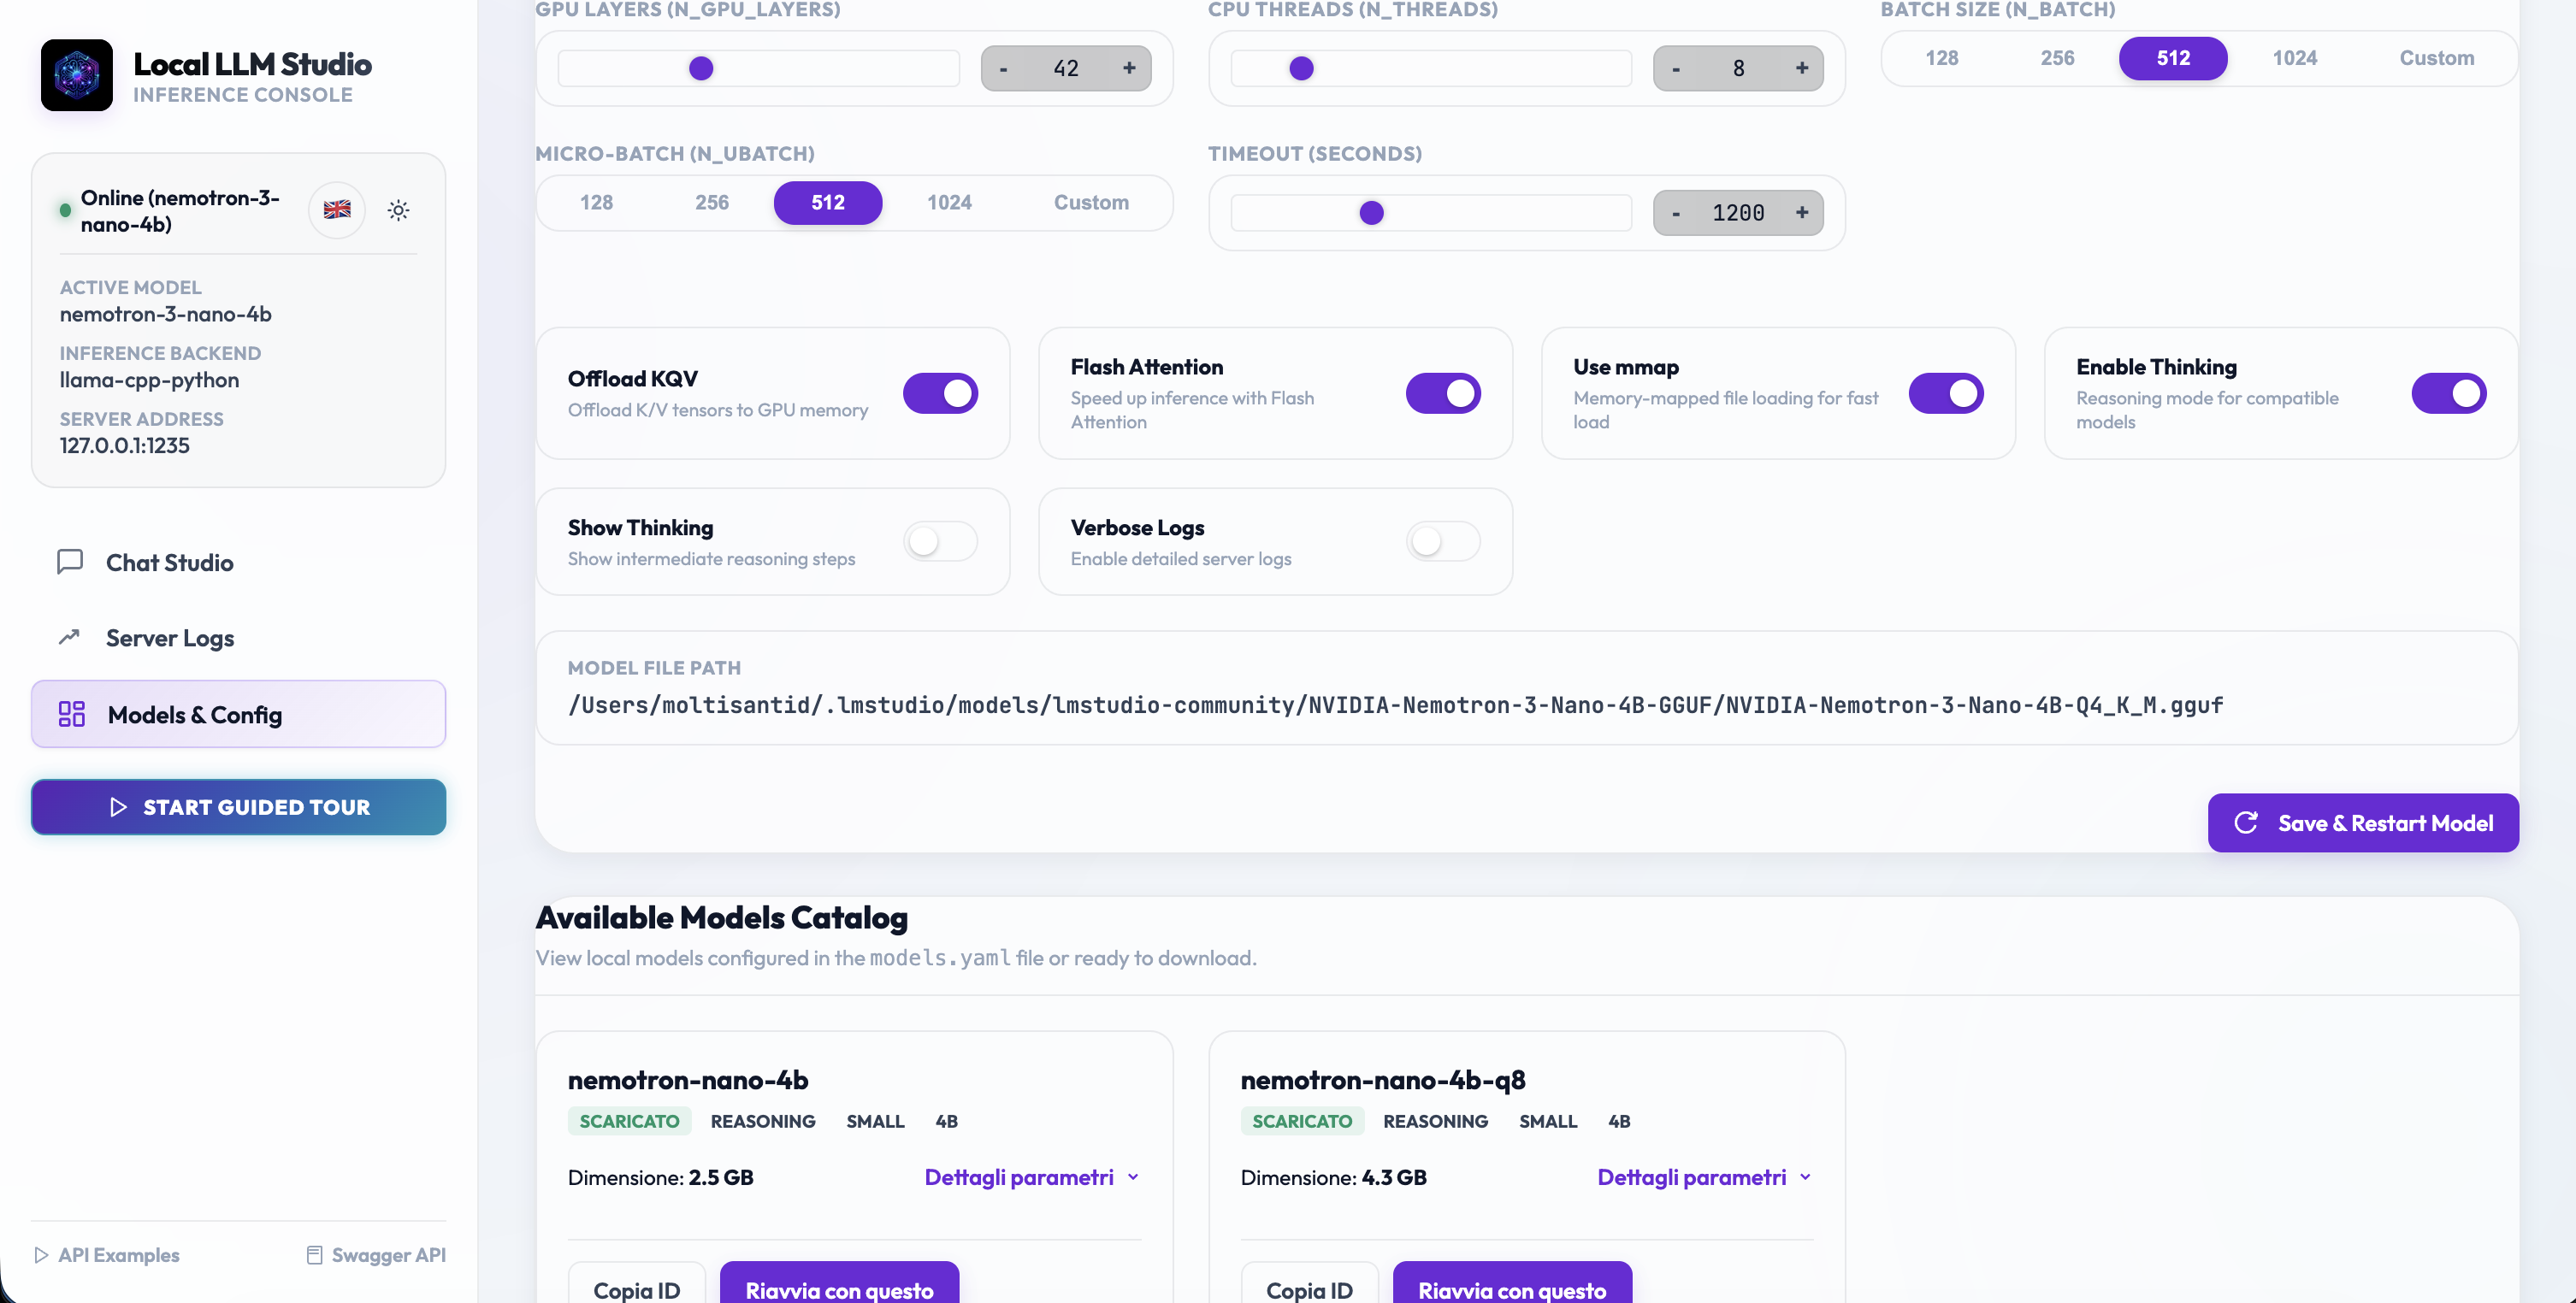Click Riavvia con questo for nemotron-nano-4b
Viewport: 2576px width, 1303px height.
[839, 1284]
